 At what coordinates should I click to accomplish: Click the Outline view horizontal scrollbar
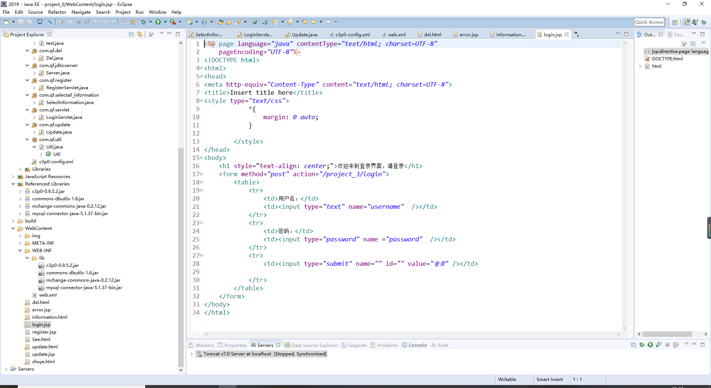point(667,334)
